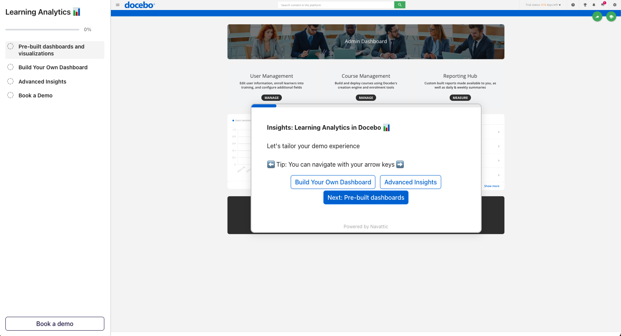621x336 pixels.
Task: Open the hamburger menu beside Docebo logo
Action: pos(118,5)
